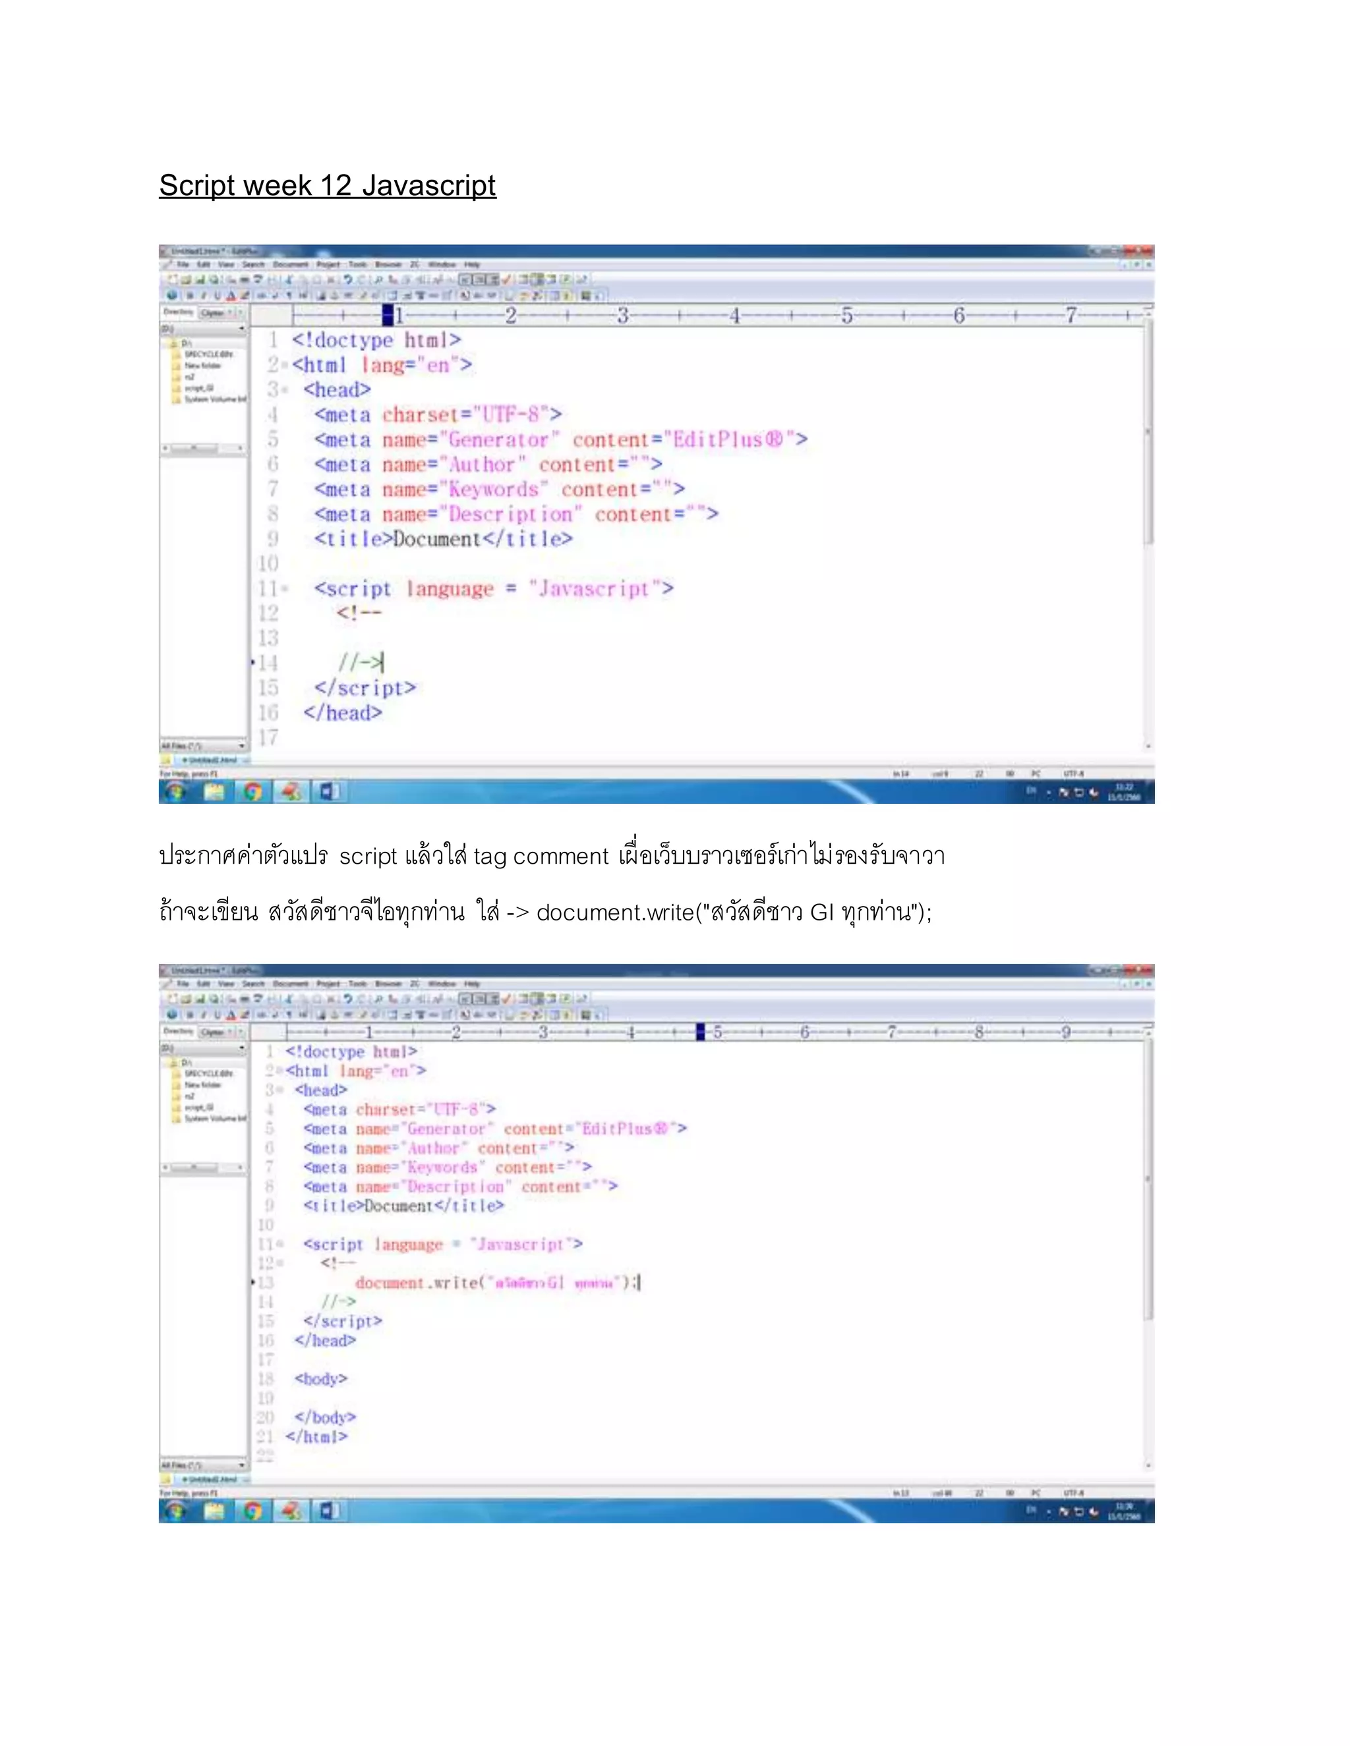Viewport: 1350px width, 1746px height.
Task: Open File menu in upper EditPlus window
Action: pos(183,265)
